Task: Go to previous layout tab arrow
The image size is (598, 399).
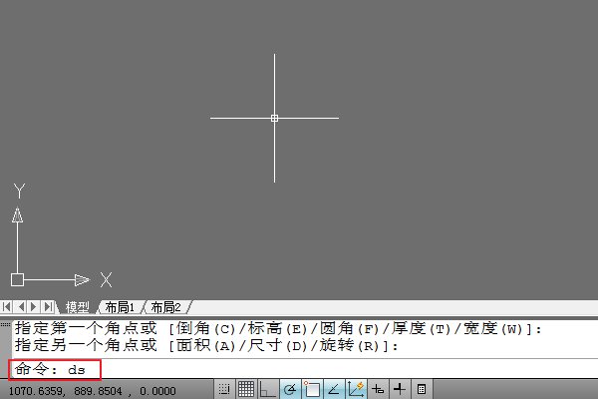Action: 21,306
